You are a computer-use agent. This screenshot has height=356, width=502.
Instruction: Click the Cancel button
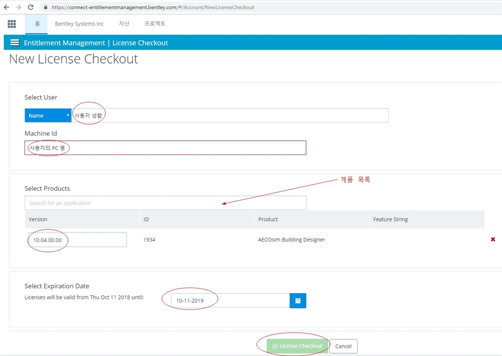point(343,346)
